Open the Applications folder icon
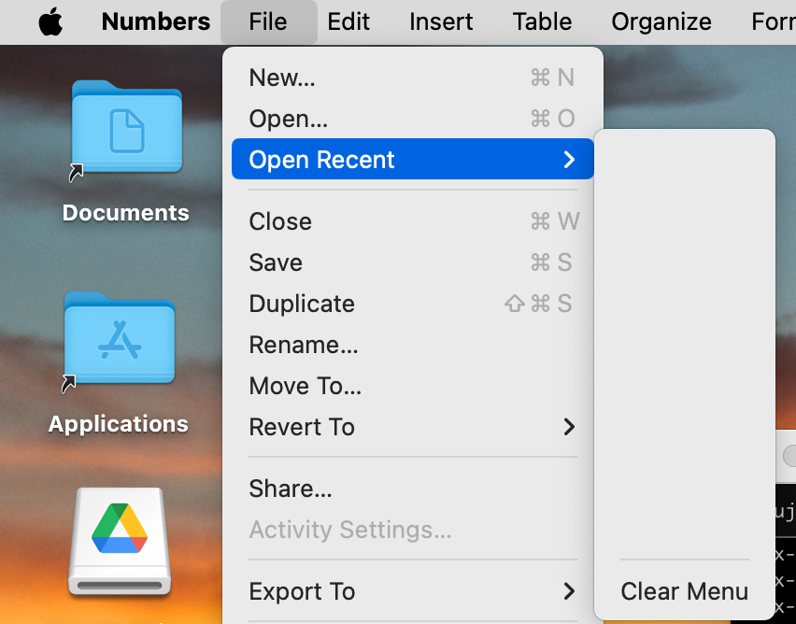796x624 pixels. (120, 339)
